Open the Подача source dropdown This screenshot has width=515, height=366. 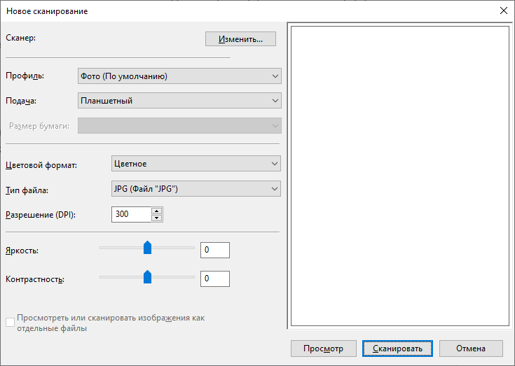point(179,101)
